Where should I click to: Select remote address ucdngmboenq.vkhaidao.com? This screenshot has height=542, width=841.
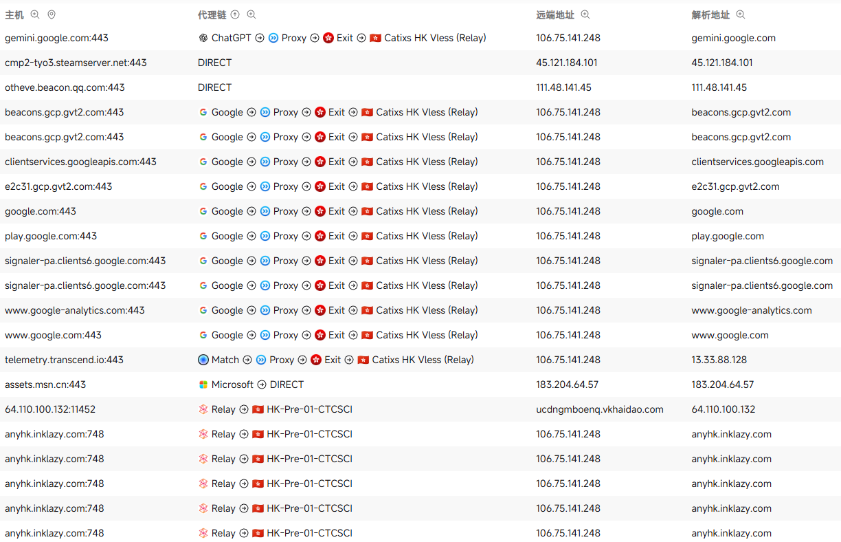[x=600, y=409]
